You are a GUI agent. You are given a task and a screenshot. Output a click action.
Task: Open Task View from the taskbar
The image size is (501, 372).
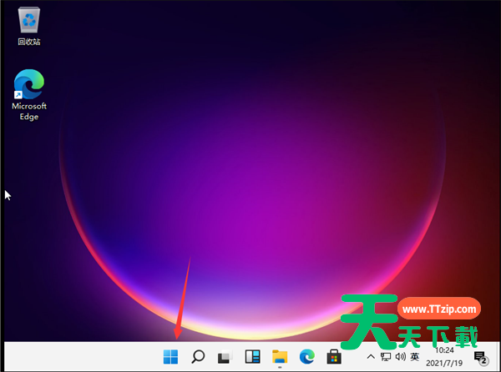click(225, 358)
